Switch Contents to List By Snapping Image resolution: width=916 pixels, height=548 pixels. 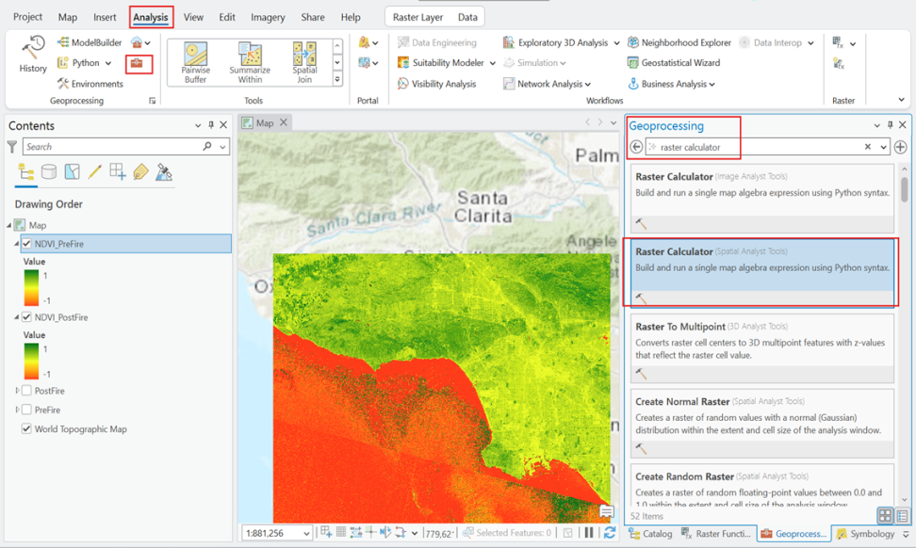(x=118, y=172)
